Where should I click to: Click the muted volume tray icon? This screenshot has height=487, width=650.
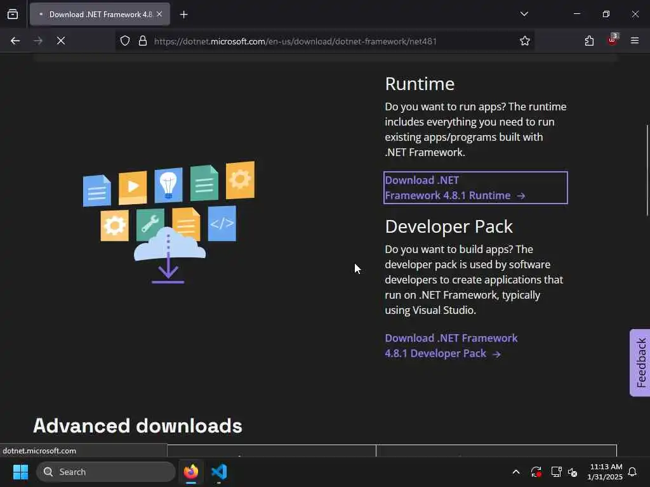[573, 472]
